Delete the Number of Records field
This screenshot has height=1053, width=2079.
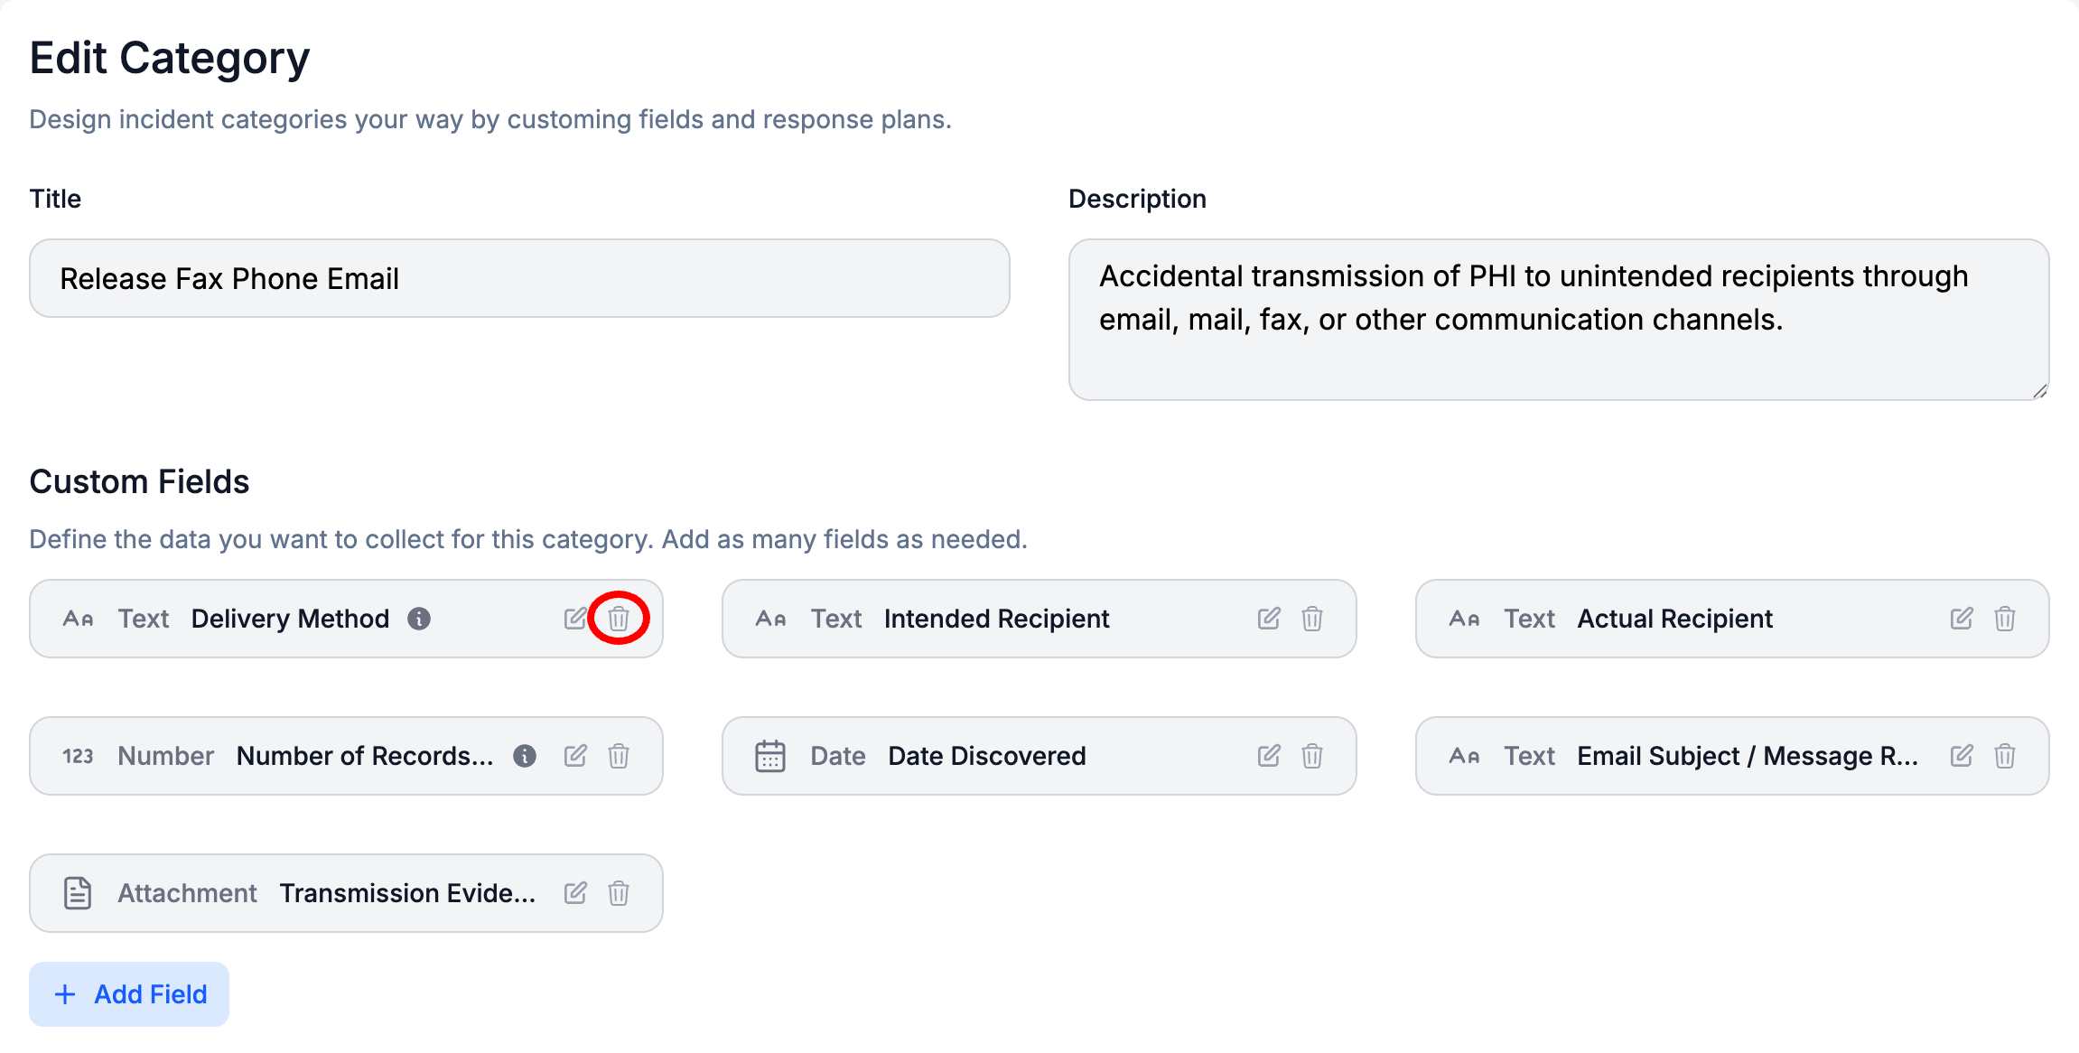619,756
